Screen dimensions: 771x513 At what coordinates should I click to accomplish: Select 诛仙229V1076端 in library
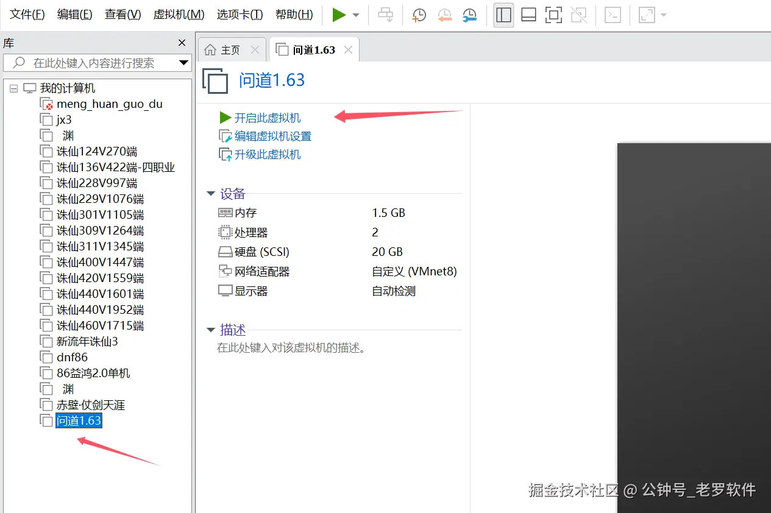pyautogui.click(x=101, y=199)
